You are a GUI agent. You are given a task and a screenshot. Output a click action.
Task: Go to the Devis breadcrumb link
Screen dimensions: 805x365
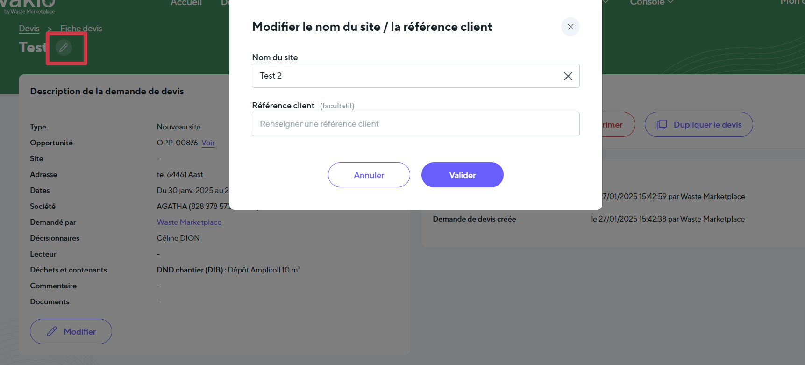(x=29, y=29)
